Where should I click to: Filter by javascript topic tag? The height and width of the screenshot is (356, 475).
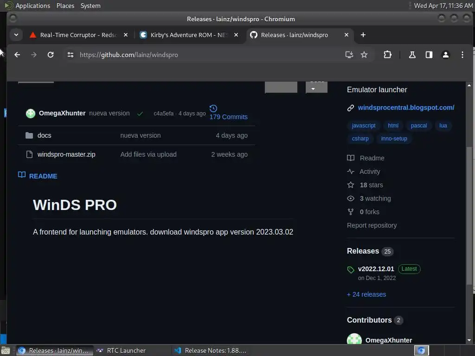click(x=364, y=126)
